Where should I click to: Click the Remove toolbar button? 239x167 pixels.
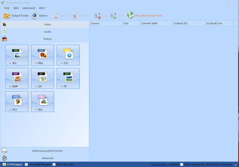coord(60,16)
